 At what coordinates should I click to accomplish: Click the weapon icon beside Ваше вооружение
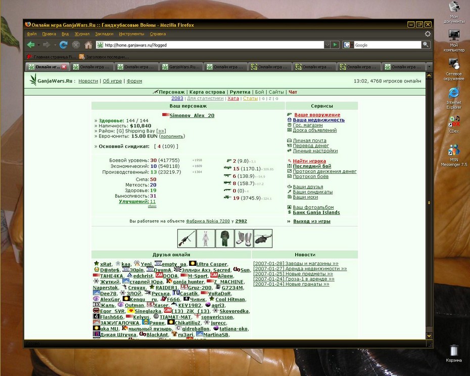point(289,115)
